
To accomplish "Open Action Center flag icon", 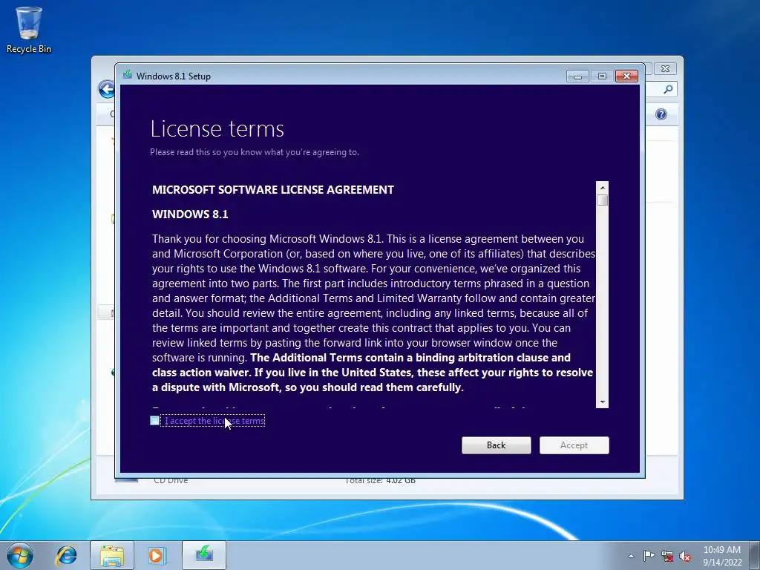I will coord(649,556).
